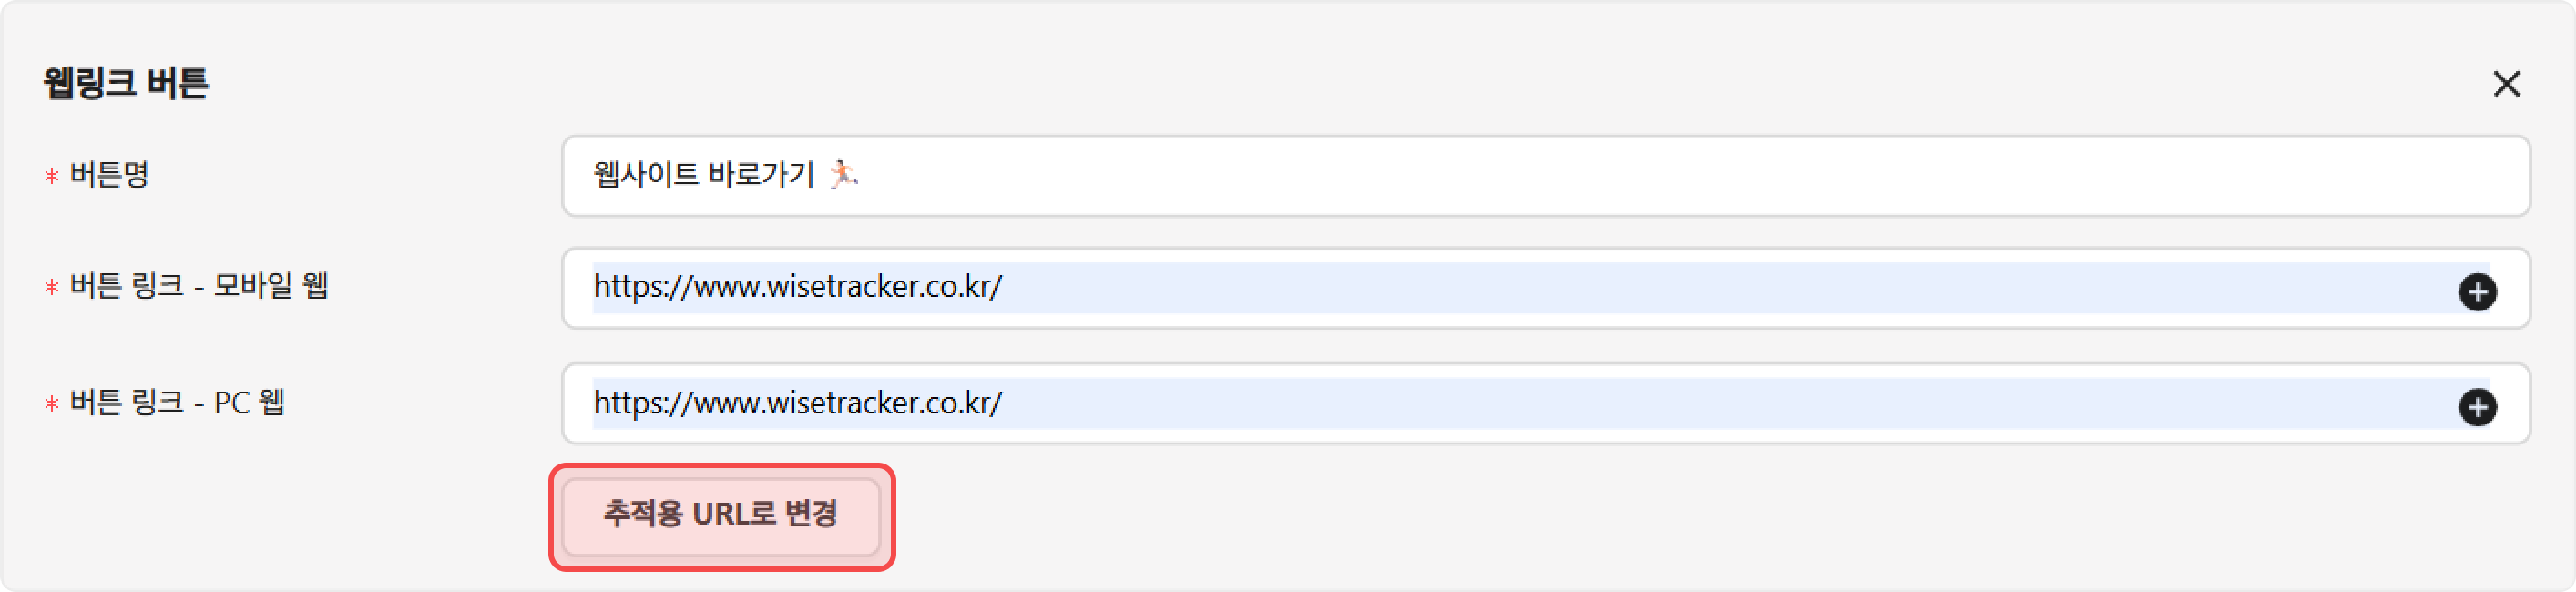Click the wisetracker URL text in PC 웹 field
This screenshot has height=592, width=2576.
tap(797, 403)
